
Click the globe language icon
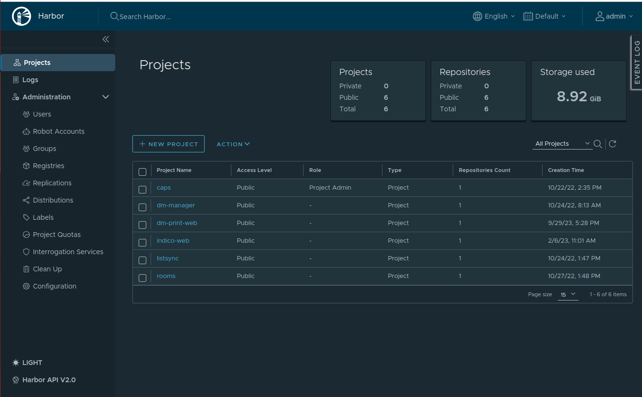pyautogui.click(x=478, y=16)
